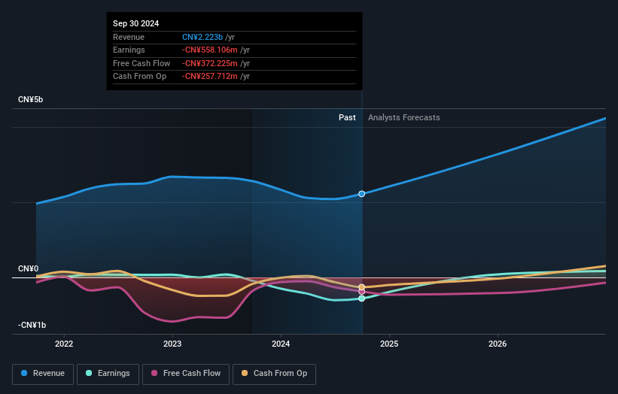This screenshot has width=618, height=394.
Task: Click the 2026 x-axis label
Action: (x=498, y=344)
